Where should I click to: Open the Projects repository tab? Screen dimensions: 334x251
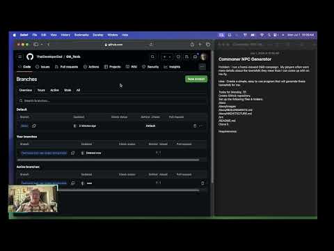113,67
